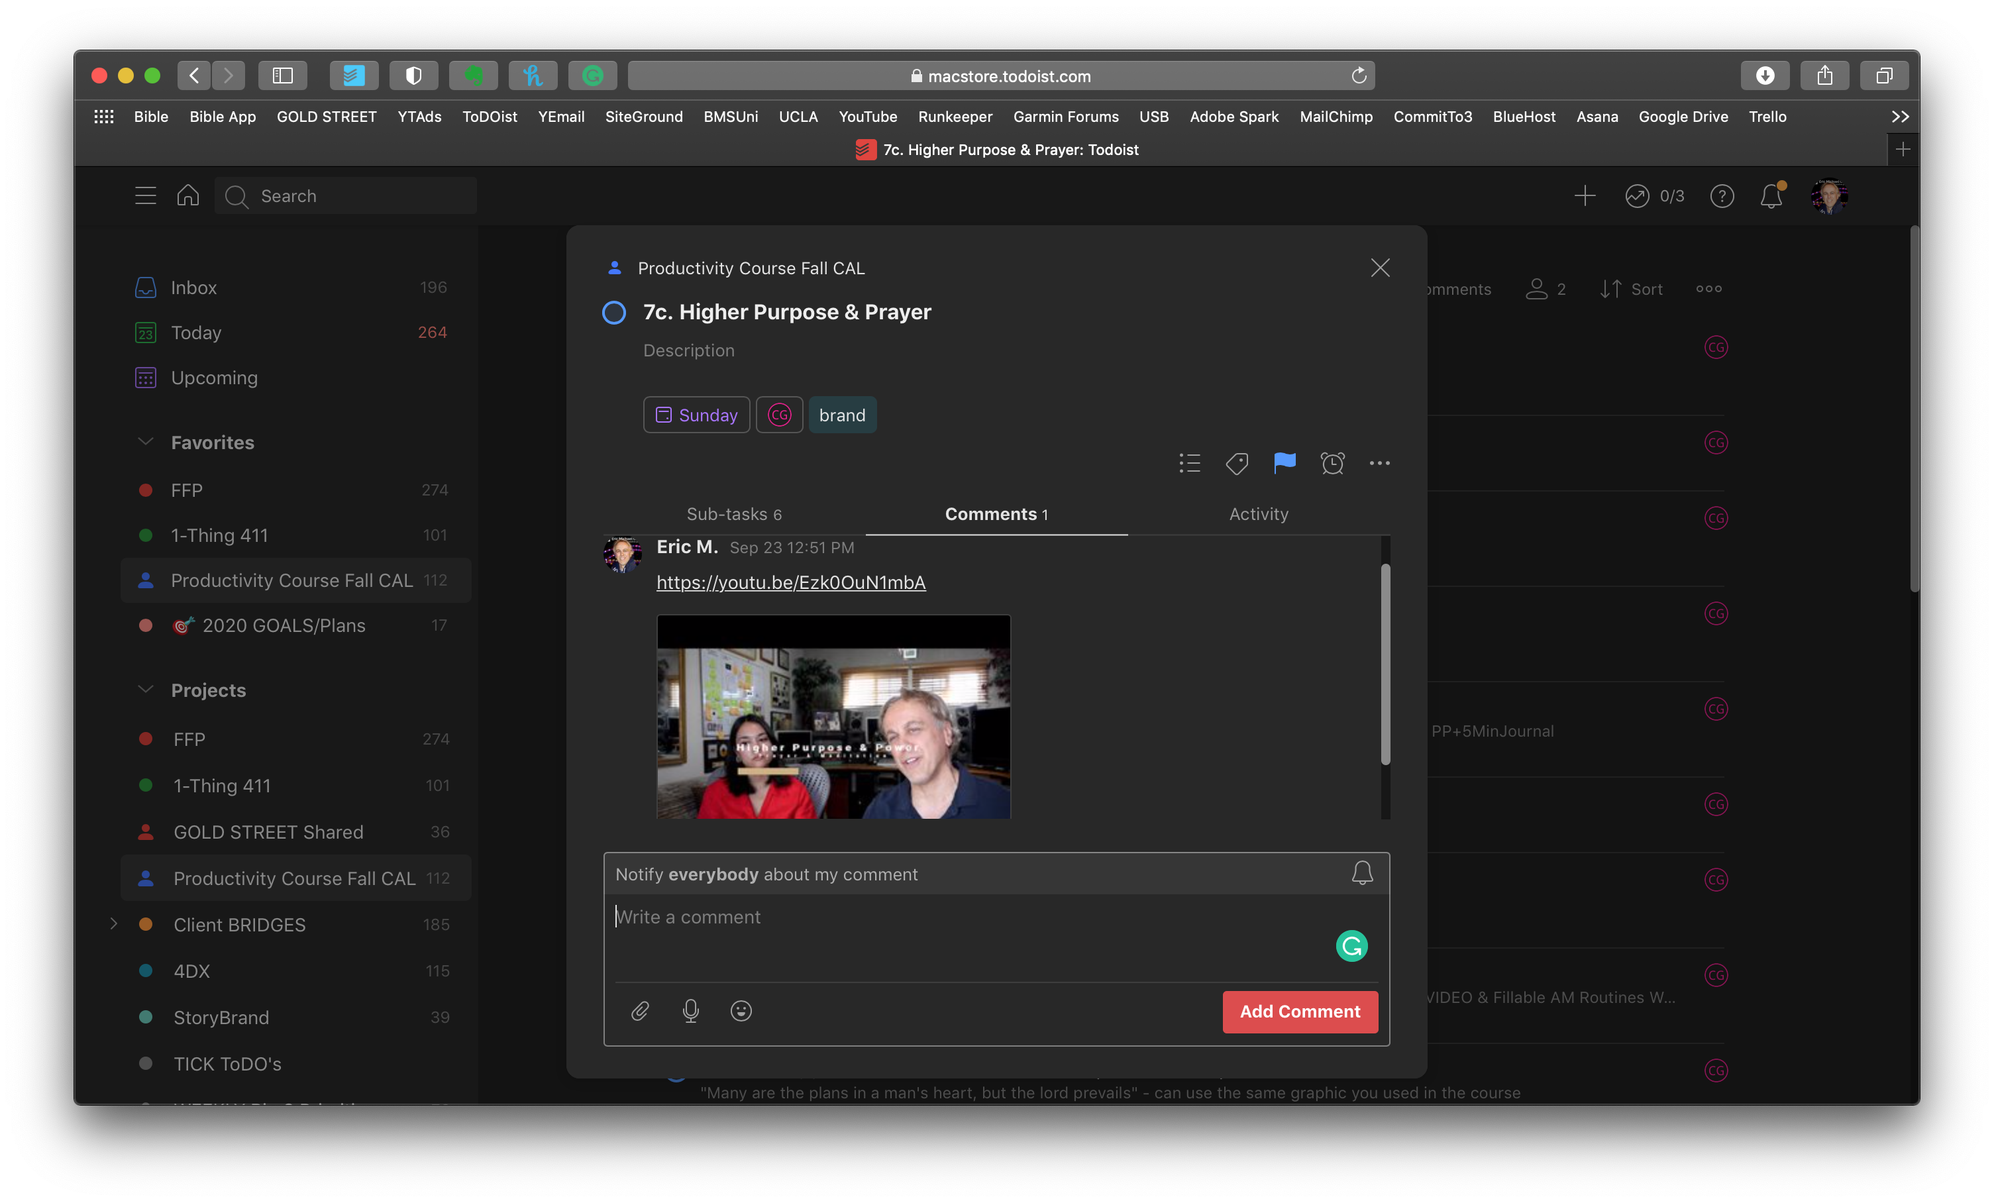
Task: Click the sub-task list icon
Action: click(x=1189, y=463)
